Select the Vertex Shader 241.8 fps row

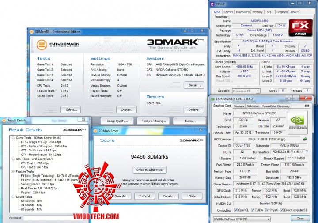click(x=38, y=184)
